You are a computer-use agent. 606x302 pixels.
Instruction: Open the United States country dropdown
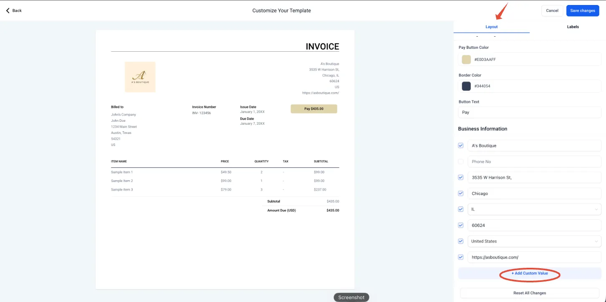tap(534, 241)
